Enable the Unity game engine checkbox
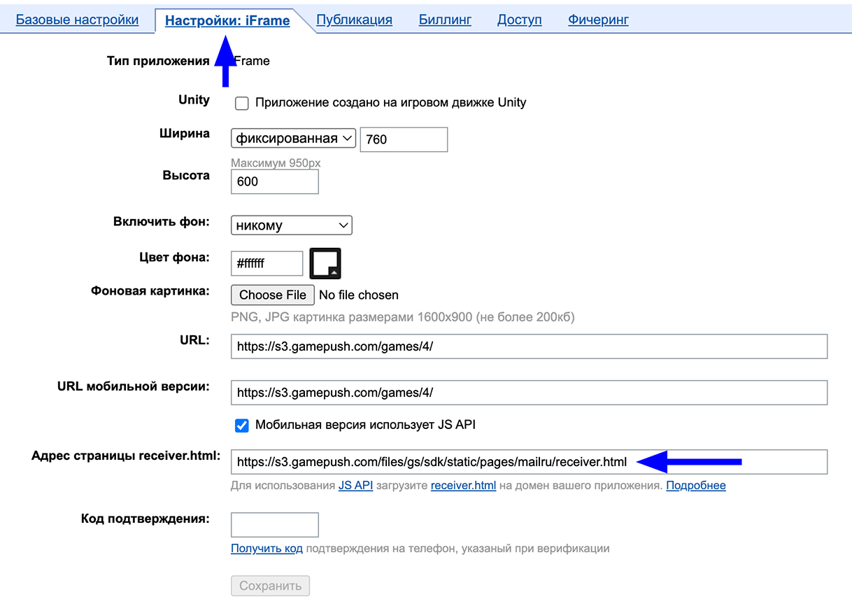 point(242,103)
